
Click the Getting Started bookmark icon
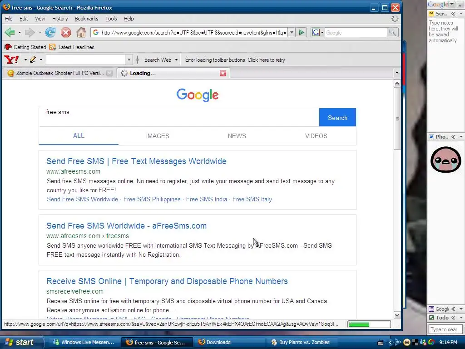pos(8,47)
